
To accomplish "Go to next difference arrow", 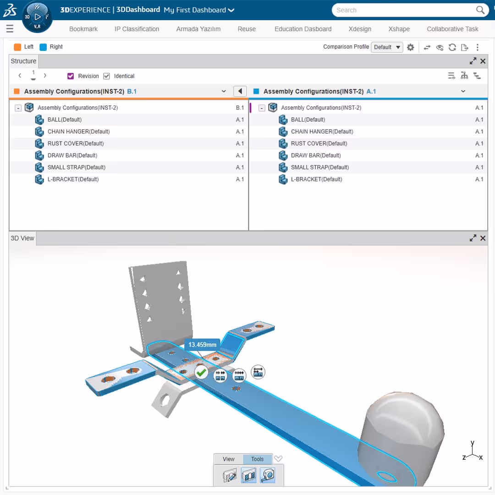I will pos(45,76).
